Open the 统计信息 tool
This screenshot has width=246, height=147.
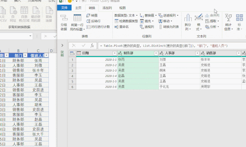click(228, 22)
